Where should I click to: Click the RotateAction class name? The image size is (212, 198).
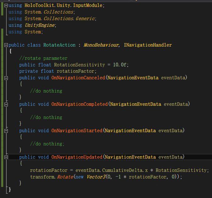pyautogui.click(x=59, y=45)
